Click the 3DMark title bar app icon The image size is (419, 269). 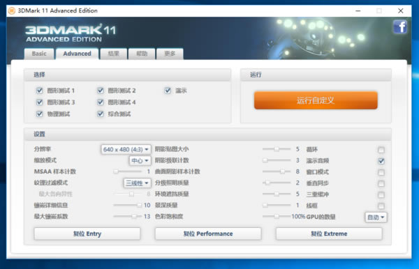[11, 10]
